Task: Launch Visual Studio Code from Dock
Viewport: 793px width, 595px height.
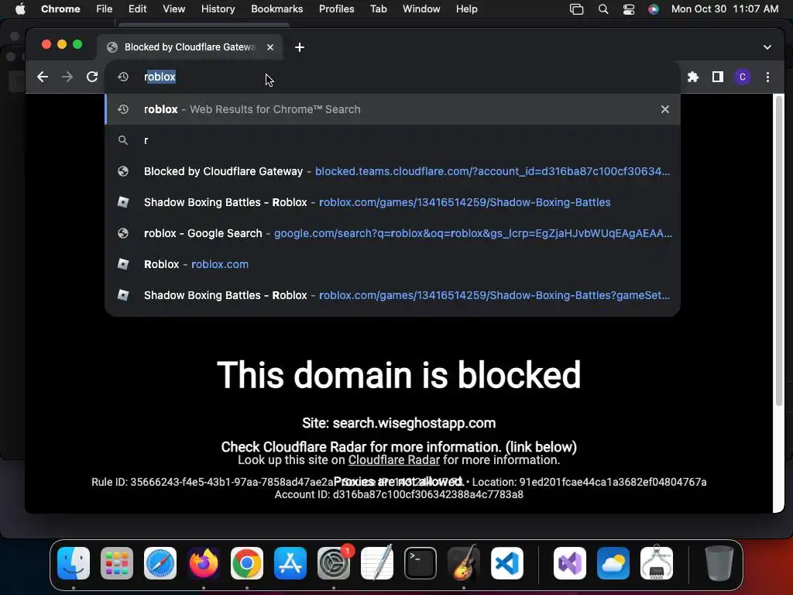Action: [x=506, y=563]
